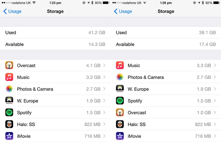The height and width of the screenshot is (142, 221).
Task: Expand the 1.0 GB Overcast row chevron
Action: click(x=215, y=112)
